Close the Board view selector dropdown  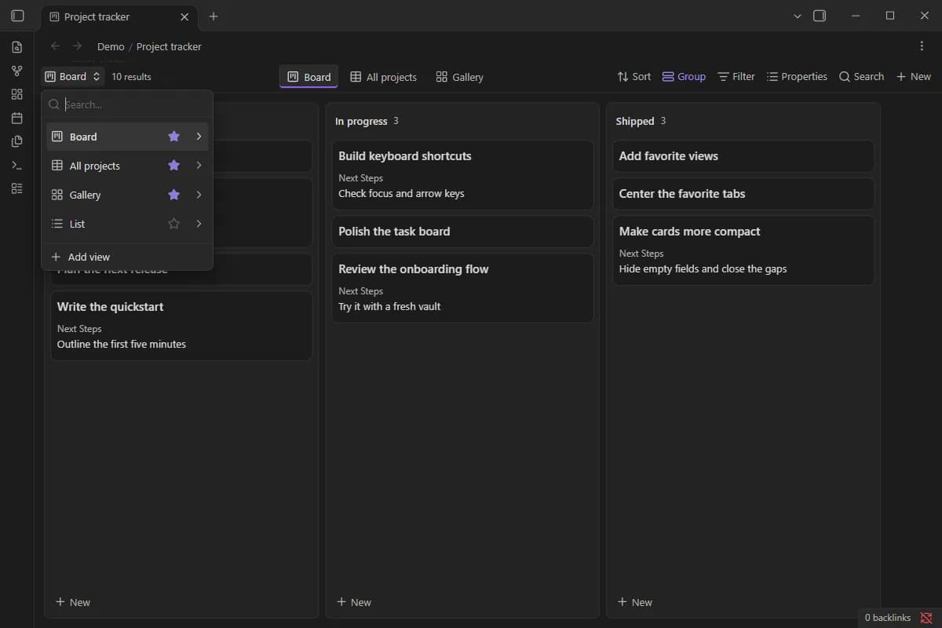tap(73, 76)
